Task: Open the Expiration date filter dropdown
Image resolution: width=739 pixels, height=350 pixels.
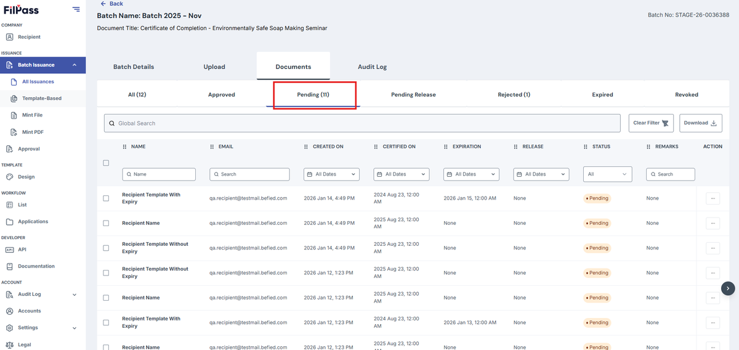Action: coord(471,174)
